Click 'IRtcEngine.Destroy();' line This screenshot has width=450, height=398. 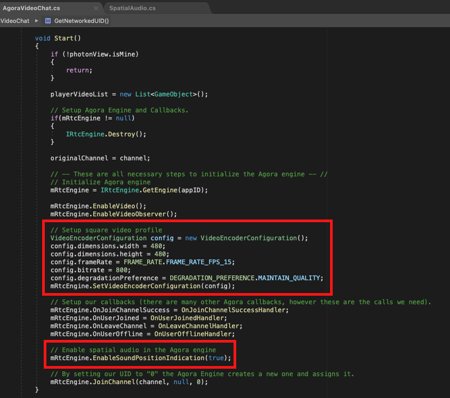point(106,134)
